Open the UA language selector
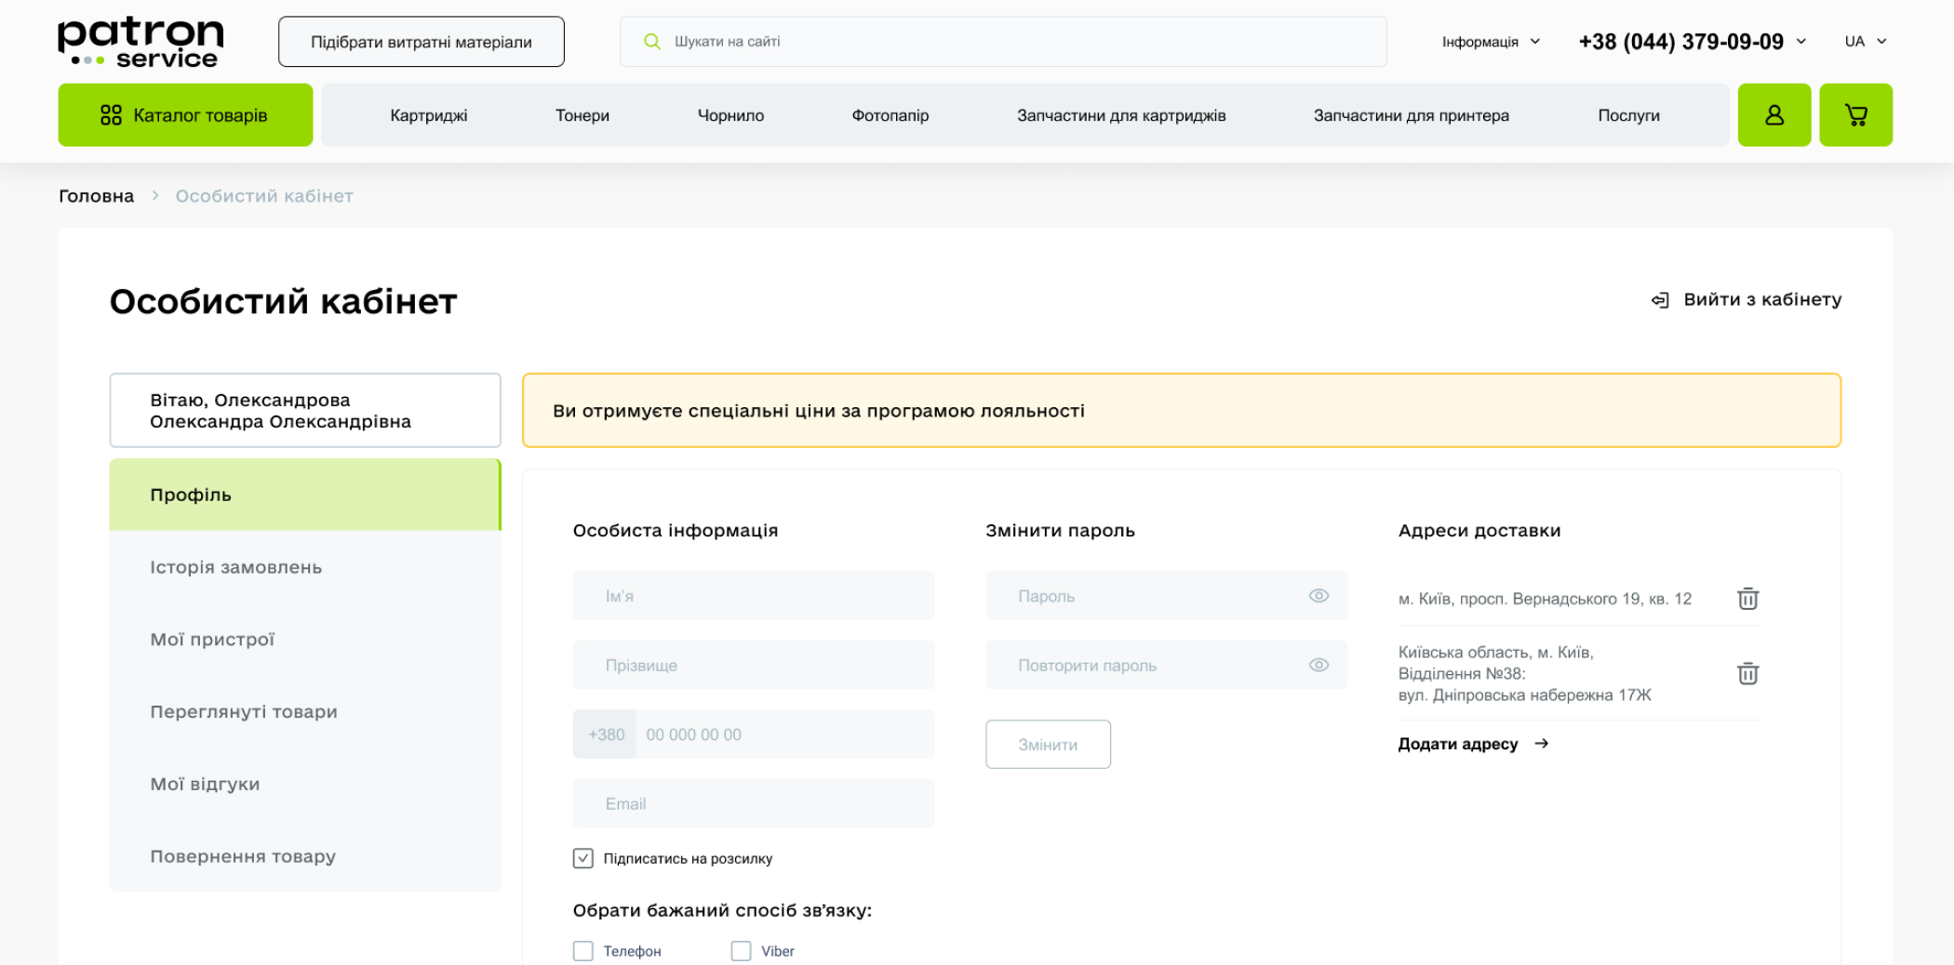 (1866, 42)
